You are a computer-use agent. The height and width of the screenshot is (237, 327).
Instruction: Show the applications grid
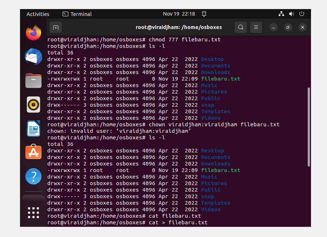33,212
